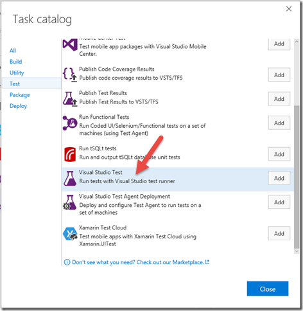Select 'Visual Studio Test Agent Deployment' title
This screenshot has height=311, width=303.
point(125,197)
